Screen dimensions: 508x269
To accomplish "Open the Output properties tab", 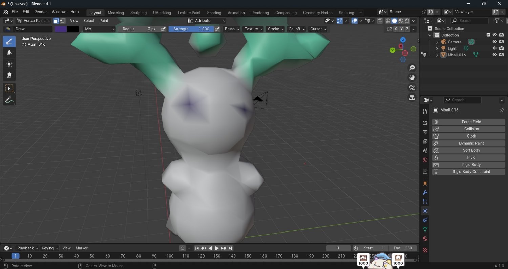I will click(425, 132).
